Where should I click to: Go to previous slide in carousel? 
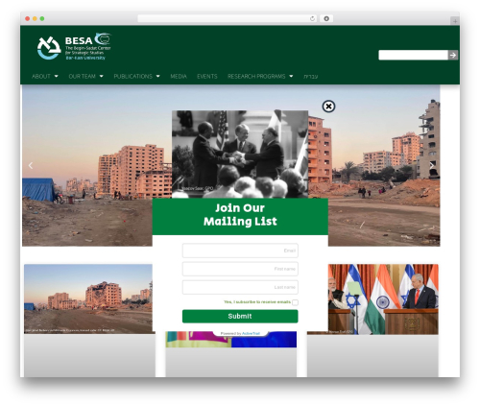point(31,165)
